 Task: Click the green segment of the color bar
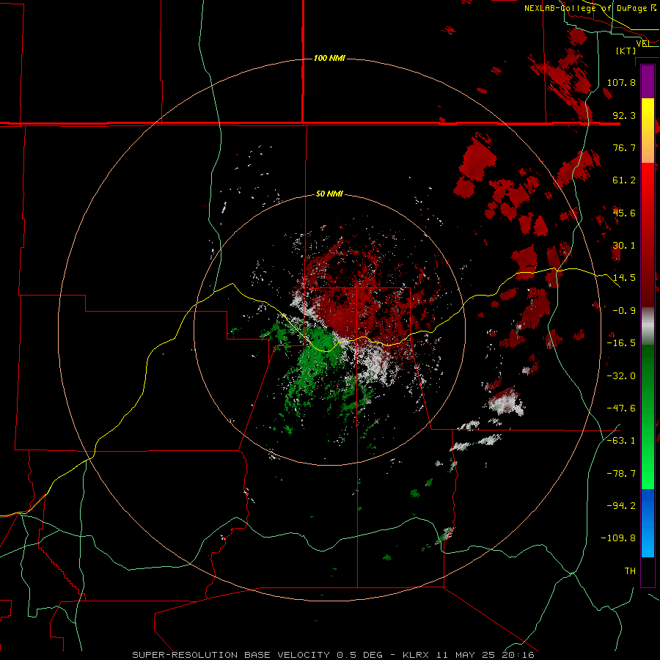pos(648,417)
